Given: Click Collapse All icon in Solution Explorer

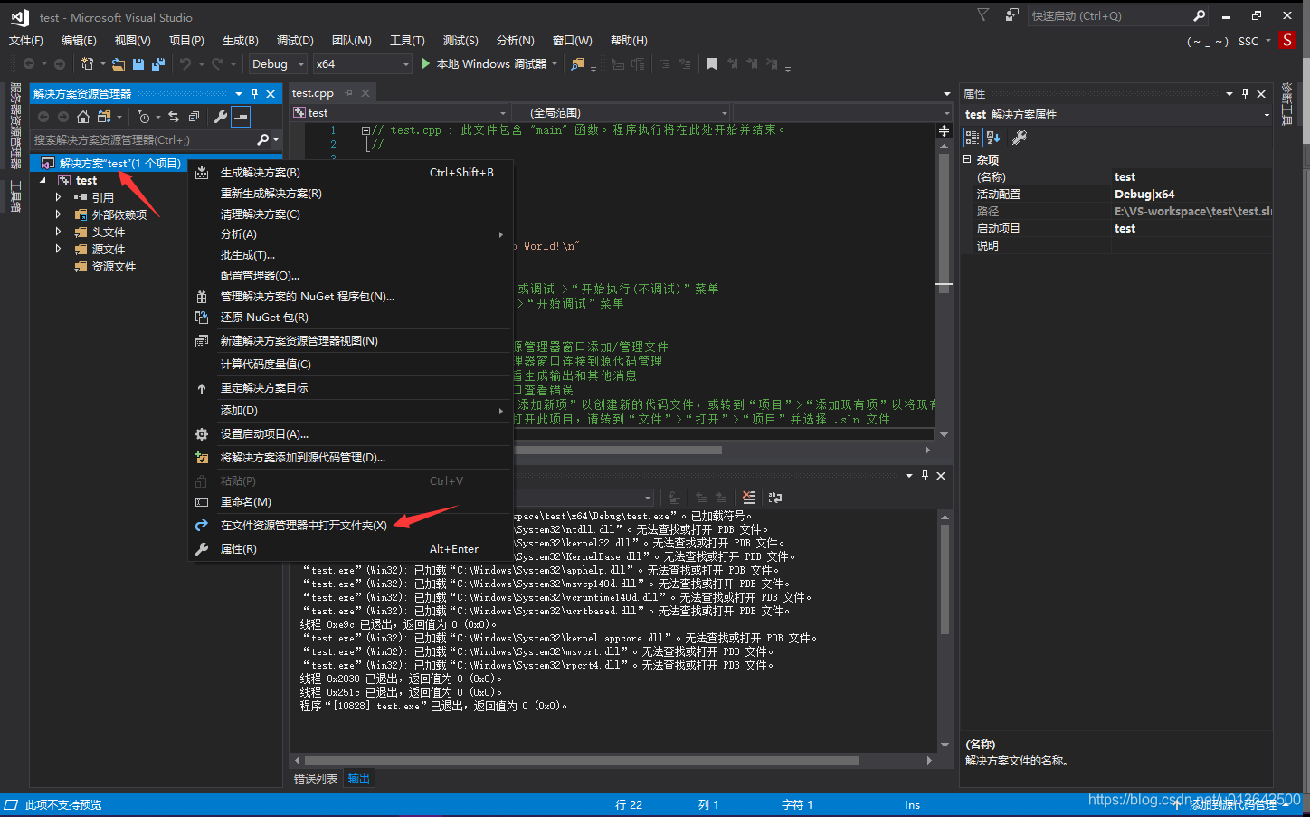Looking at the screenshot, I should pos(194,117).
